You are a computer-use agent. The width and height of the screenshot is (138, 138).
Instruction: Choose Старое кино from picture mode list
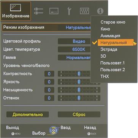[x=113, y=22]
